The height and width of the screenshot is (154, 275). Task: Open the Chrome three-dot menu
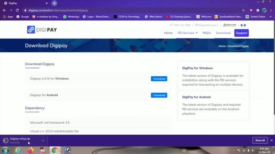point(271,10)
